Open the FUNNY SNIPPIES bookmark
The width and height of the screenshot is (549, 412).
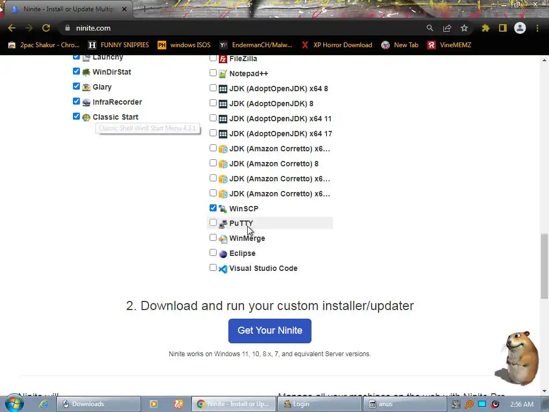(x=118, y=45)
